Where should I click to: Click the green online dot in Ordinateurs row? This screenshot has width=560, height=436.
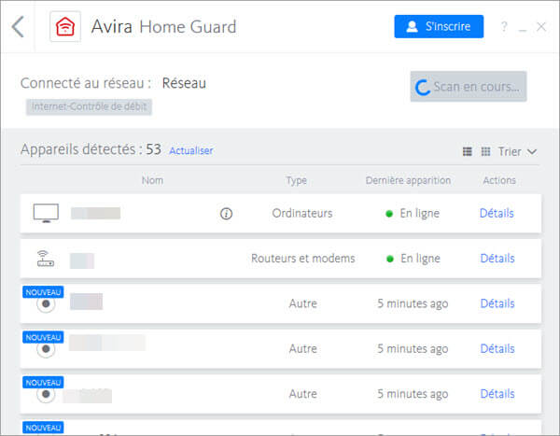coord(389,214)
